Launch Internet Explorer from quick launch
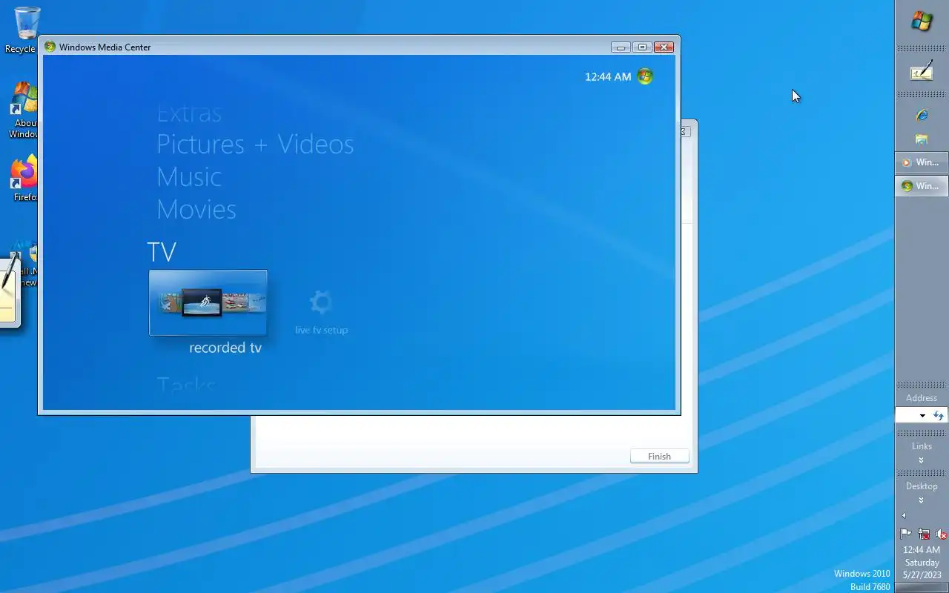Viewport: 949px width, 593px height. pyautogui.click(x=922, y=115)
